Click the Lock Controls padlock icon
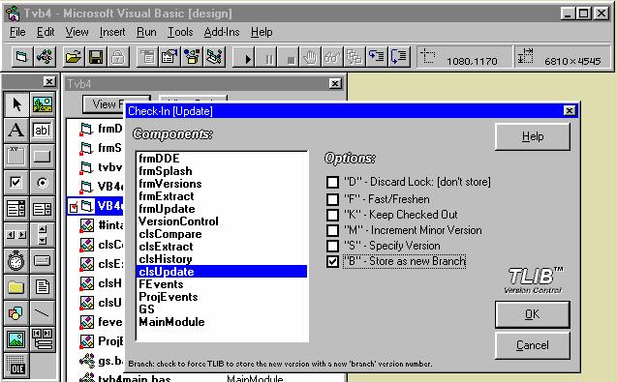Screen dimensions: 617x382 [x=117, y=57]
